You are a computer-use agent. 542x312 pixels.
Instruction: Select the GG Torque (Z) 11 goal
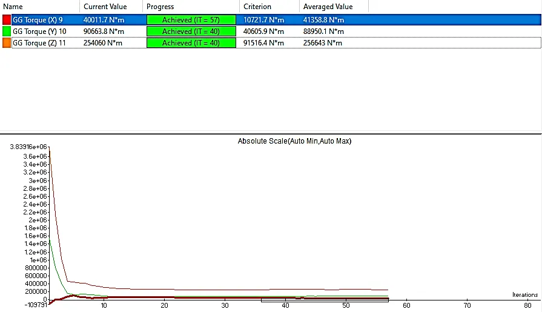pos(39,43)
